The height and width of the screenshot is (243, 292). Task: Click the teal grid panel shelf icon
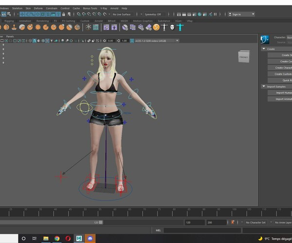[96, 27]
